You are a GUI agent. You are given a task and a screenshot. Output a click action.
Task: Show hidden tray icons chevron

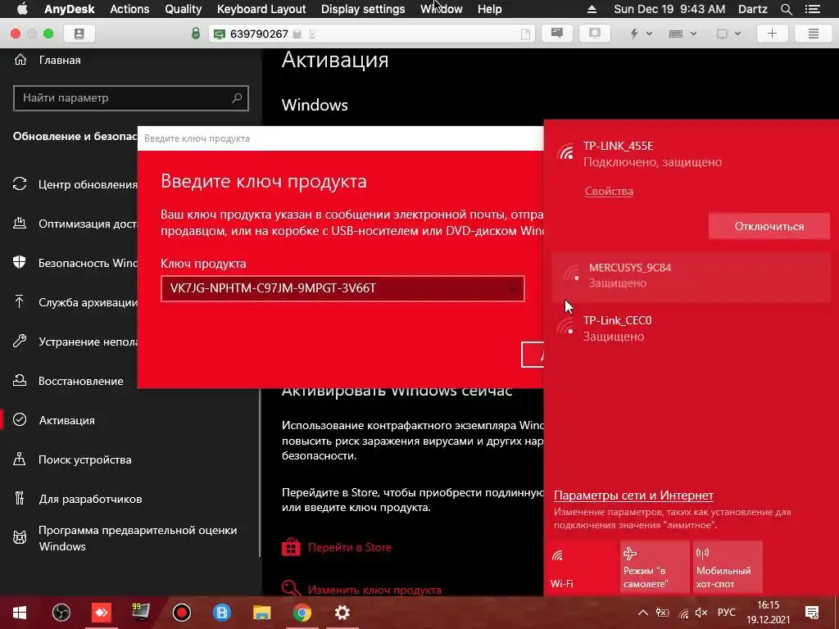point(643,613)
